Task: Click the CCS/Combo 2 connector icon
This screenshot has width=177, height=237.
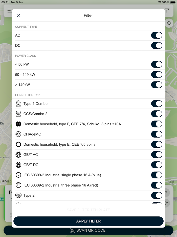Action: click(x=18, y=114)
